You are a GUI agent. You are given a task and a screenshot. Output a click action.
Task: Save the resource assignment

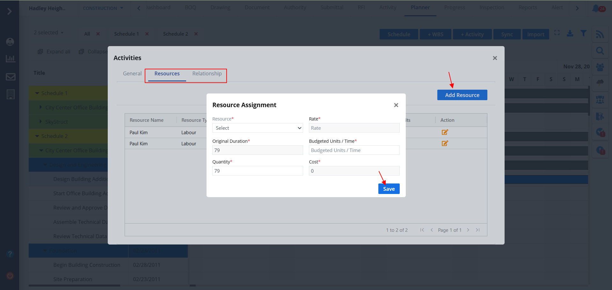click(389, 189)
